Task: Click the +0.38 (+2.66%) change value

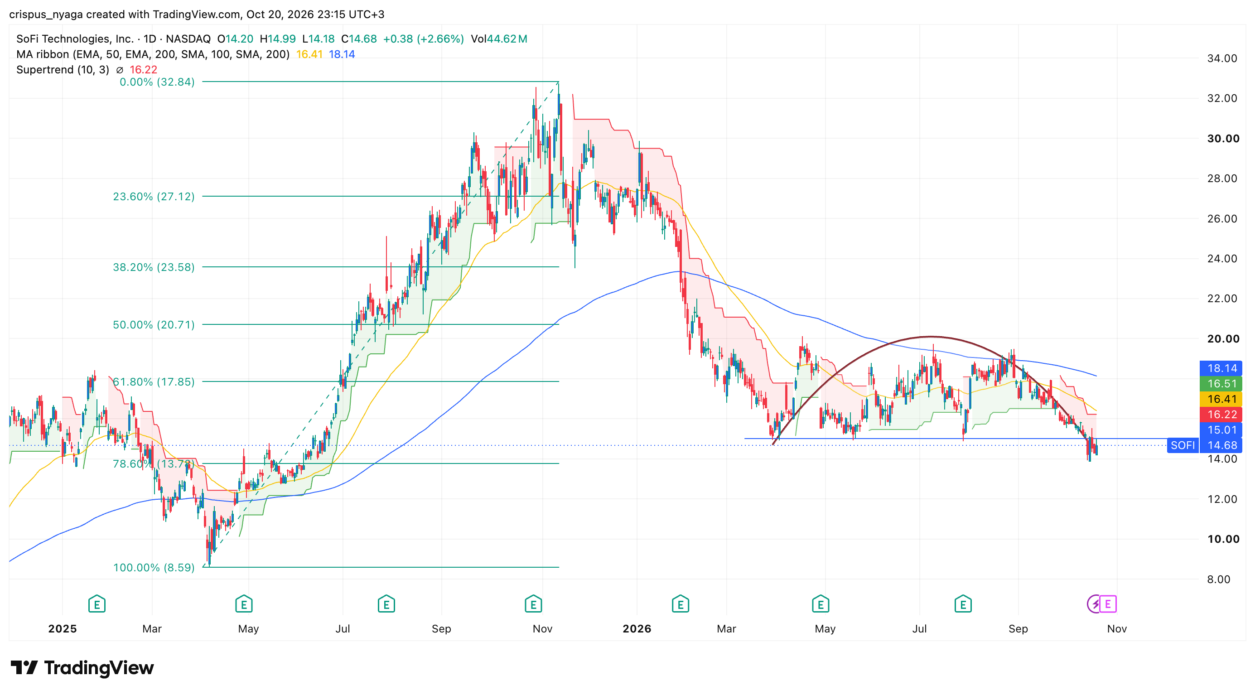Action: click(x=423, y=39)
